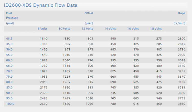
Task: Click the 14 Volts column label
Action: click(110, 29)
